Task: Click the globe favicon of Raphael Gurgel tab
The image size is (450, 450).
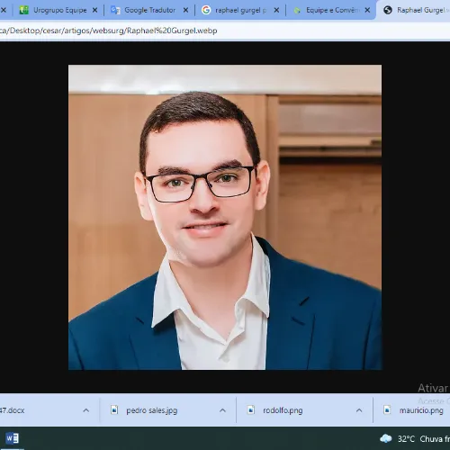Action: click(x=388, y=10)
